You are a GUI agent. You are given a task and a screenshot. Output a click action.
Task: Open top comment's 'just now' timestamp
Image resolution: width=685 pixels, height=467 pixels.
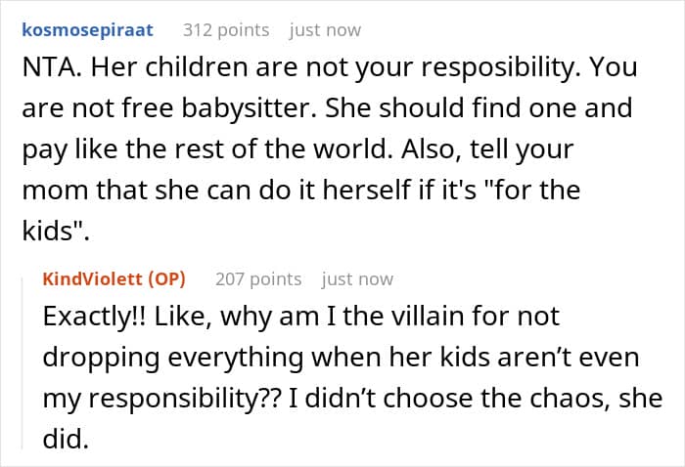coord(325,30)
